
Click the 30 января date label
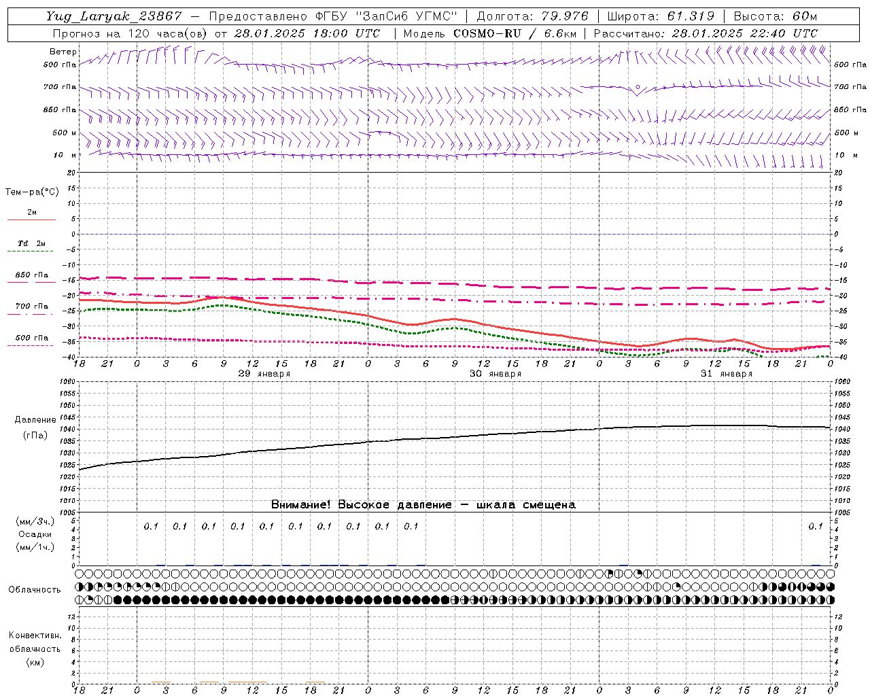tap(495, 374)
